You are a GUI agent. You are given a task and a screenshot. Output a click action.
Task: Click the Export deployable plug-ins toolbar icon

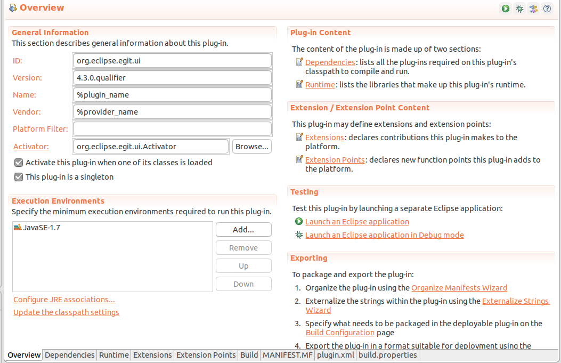(533, 9)
